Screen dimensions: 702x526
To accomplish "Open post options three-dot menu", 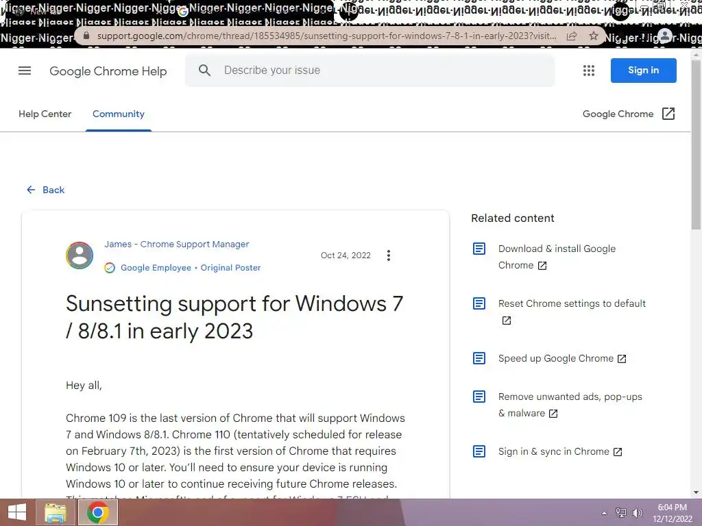I will 389,255.
